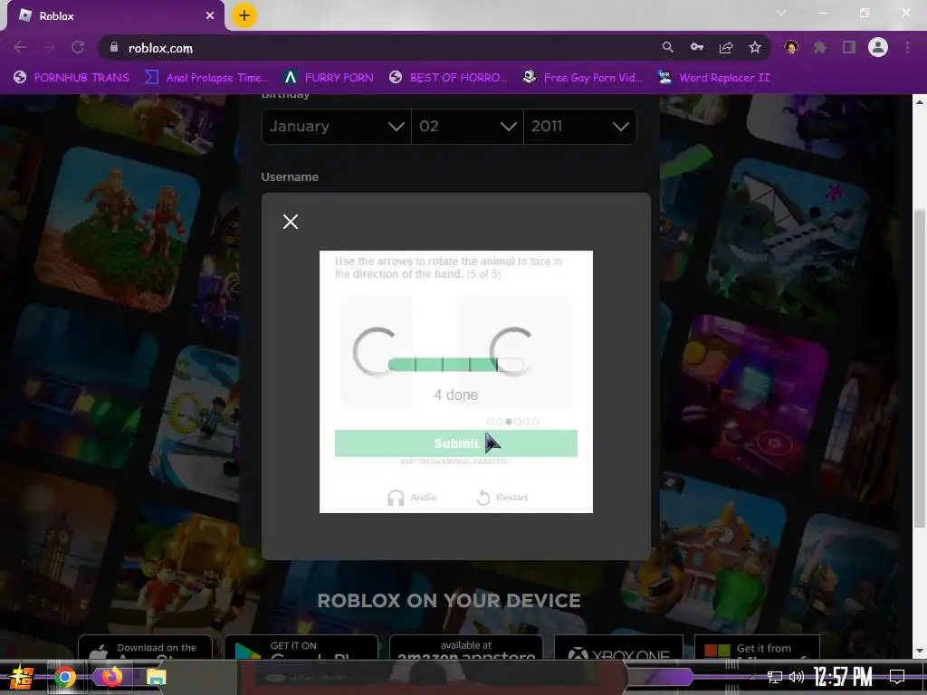Close the Roblox tab
Image resolution: width=927 pixels, height=695 pixels.
pos(210,16)
